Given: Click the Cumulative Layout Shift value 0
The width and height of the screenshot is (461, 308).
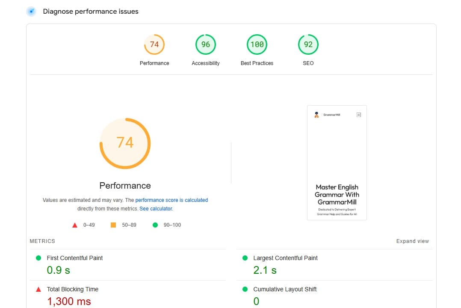Looking at the screenshot, I should tap(256, 301).
